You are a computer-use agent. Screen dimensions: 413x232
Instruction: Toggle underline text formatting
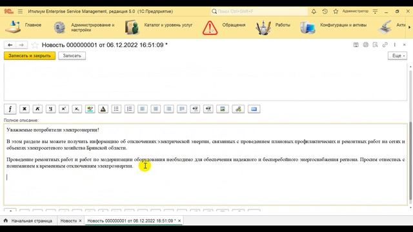pyautogui.click(x=50, y=109)
